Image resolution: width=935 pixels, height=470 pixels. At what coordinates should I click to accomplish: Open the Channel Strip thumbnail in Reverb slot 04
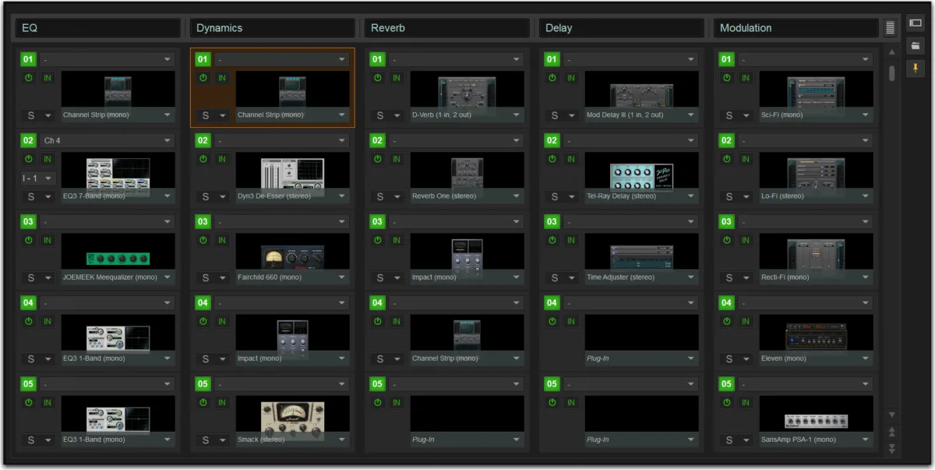coord(467,334)
